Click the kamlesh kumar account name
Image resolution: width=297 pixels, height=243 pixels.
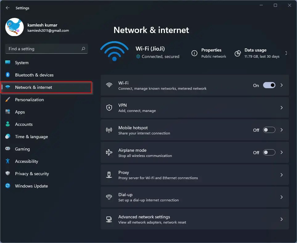(x=42, y=25)
